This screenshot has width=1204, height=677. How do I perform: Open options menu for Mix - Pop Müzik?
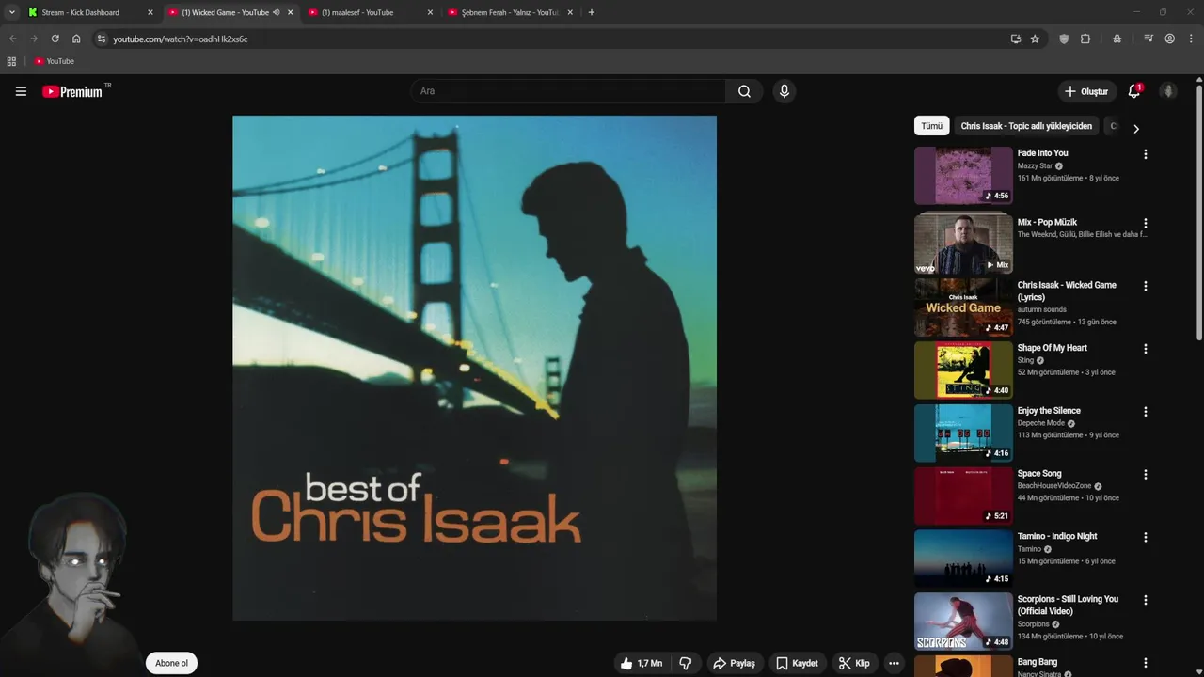(1145, 224)
